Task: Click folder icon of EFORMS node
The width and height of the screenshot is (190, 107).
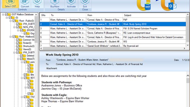Action: (x=24, y=30)
